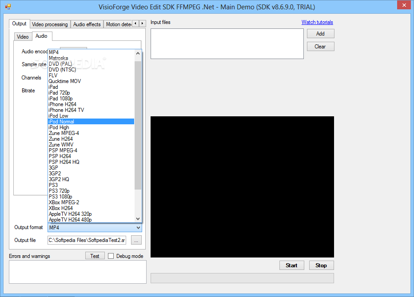This screenshot has height=297, width=414.
Task: Select iPad 720p format
Action: tap(91, 93)
